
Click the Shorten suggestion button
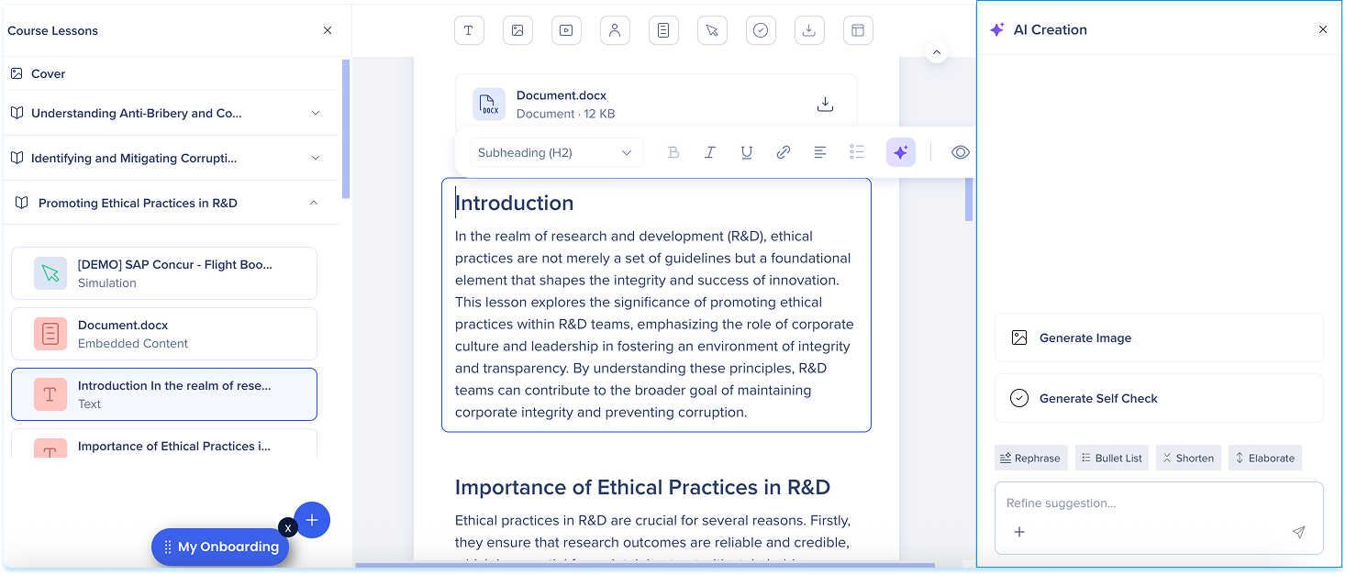(1187, 458)
